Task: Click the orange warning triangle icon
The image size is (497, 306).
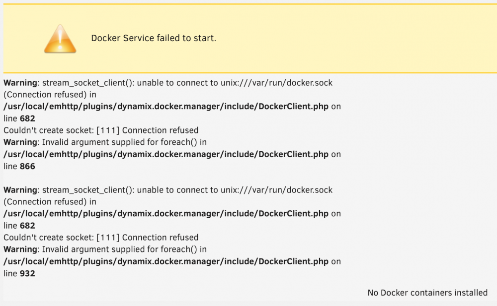Action: click(60, 39)
